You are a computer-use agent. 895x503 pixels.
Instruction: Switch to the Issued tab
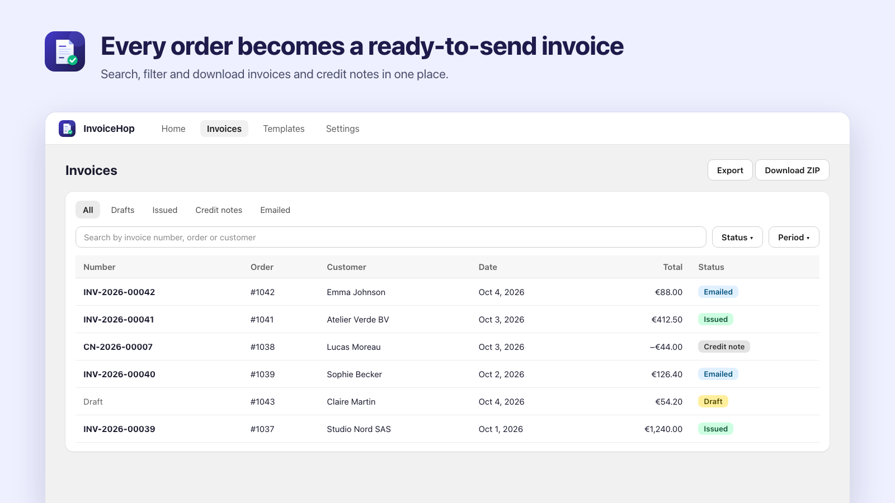tap(164, 210)
